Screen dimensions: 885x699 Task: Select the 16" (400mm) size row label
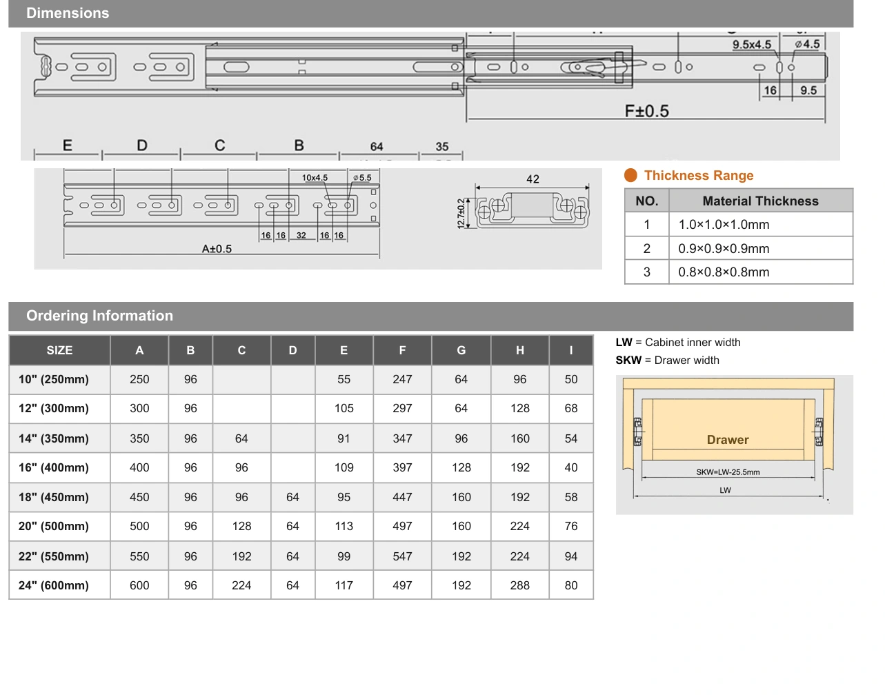pos(54,467)
